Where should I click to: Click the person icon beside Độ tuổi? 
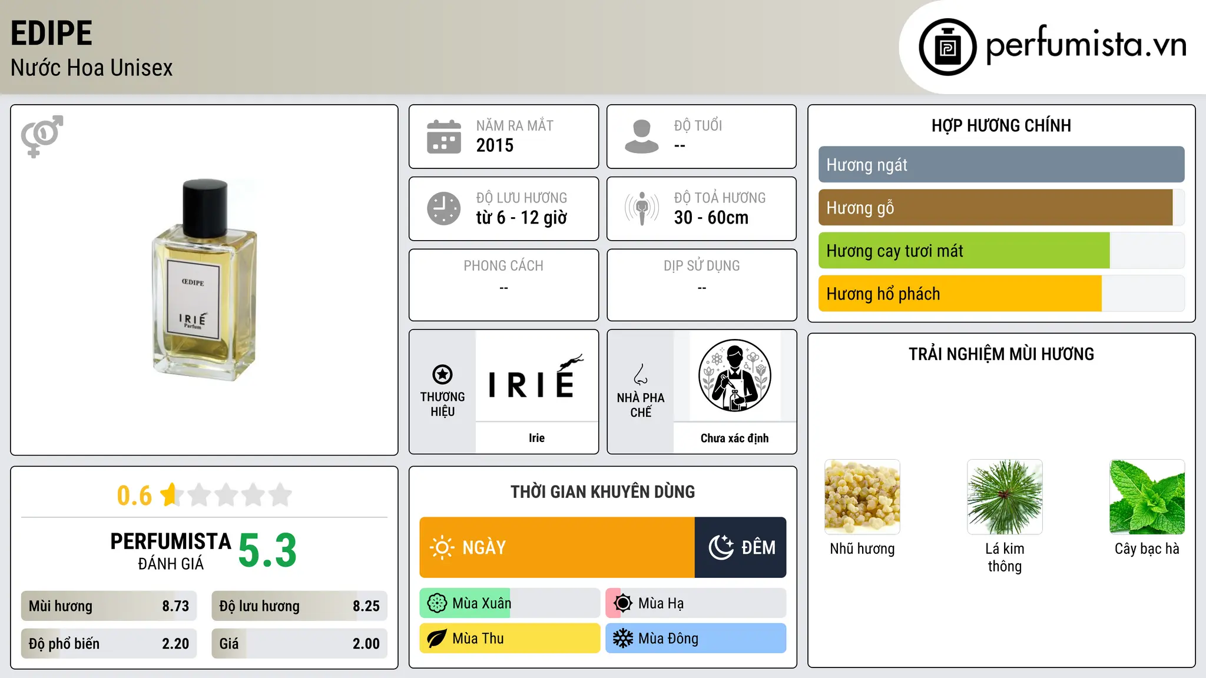pyautogui.click(x=642, y=137)
